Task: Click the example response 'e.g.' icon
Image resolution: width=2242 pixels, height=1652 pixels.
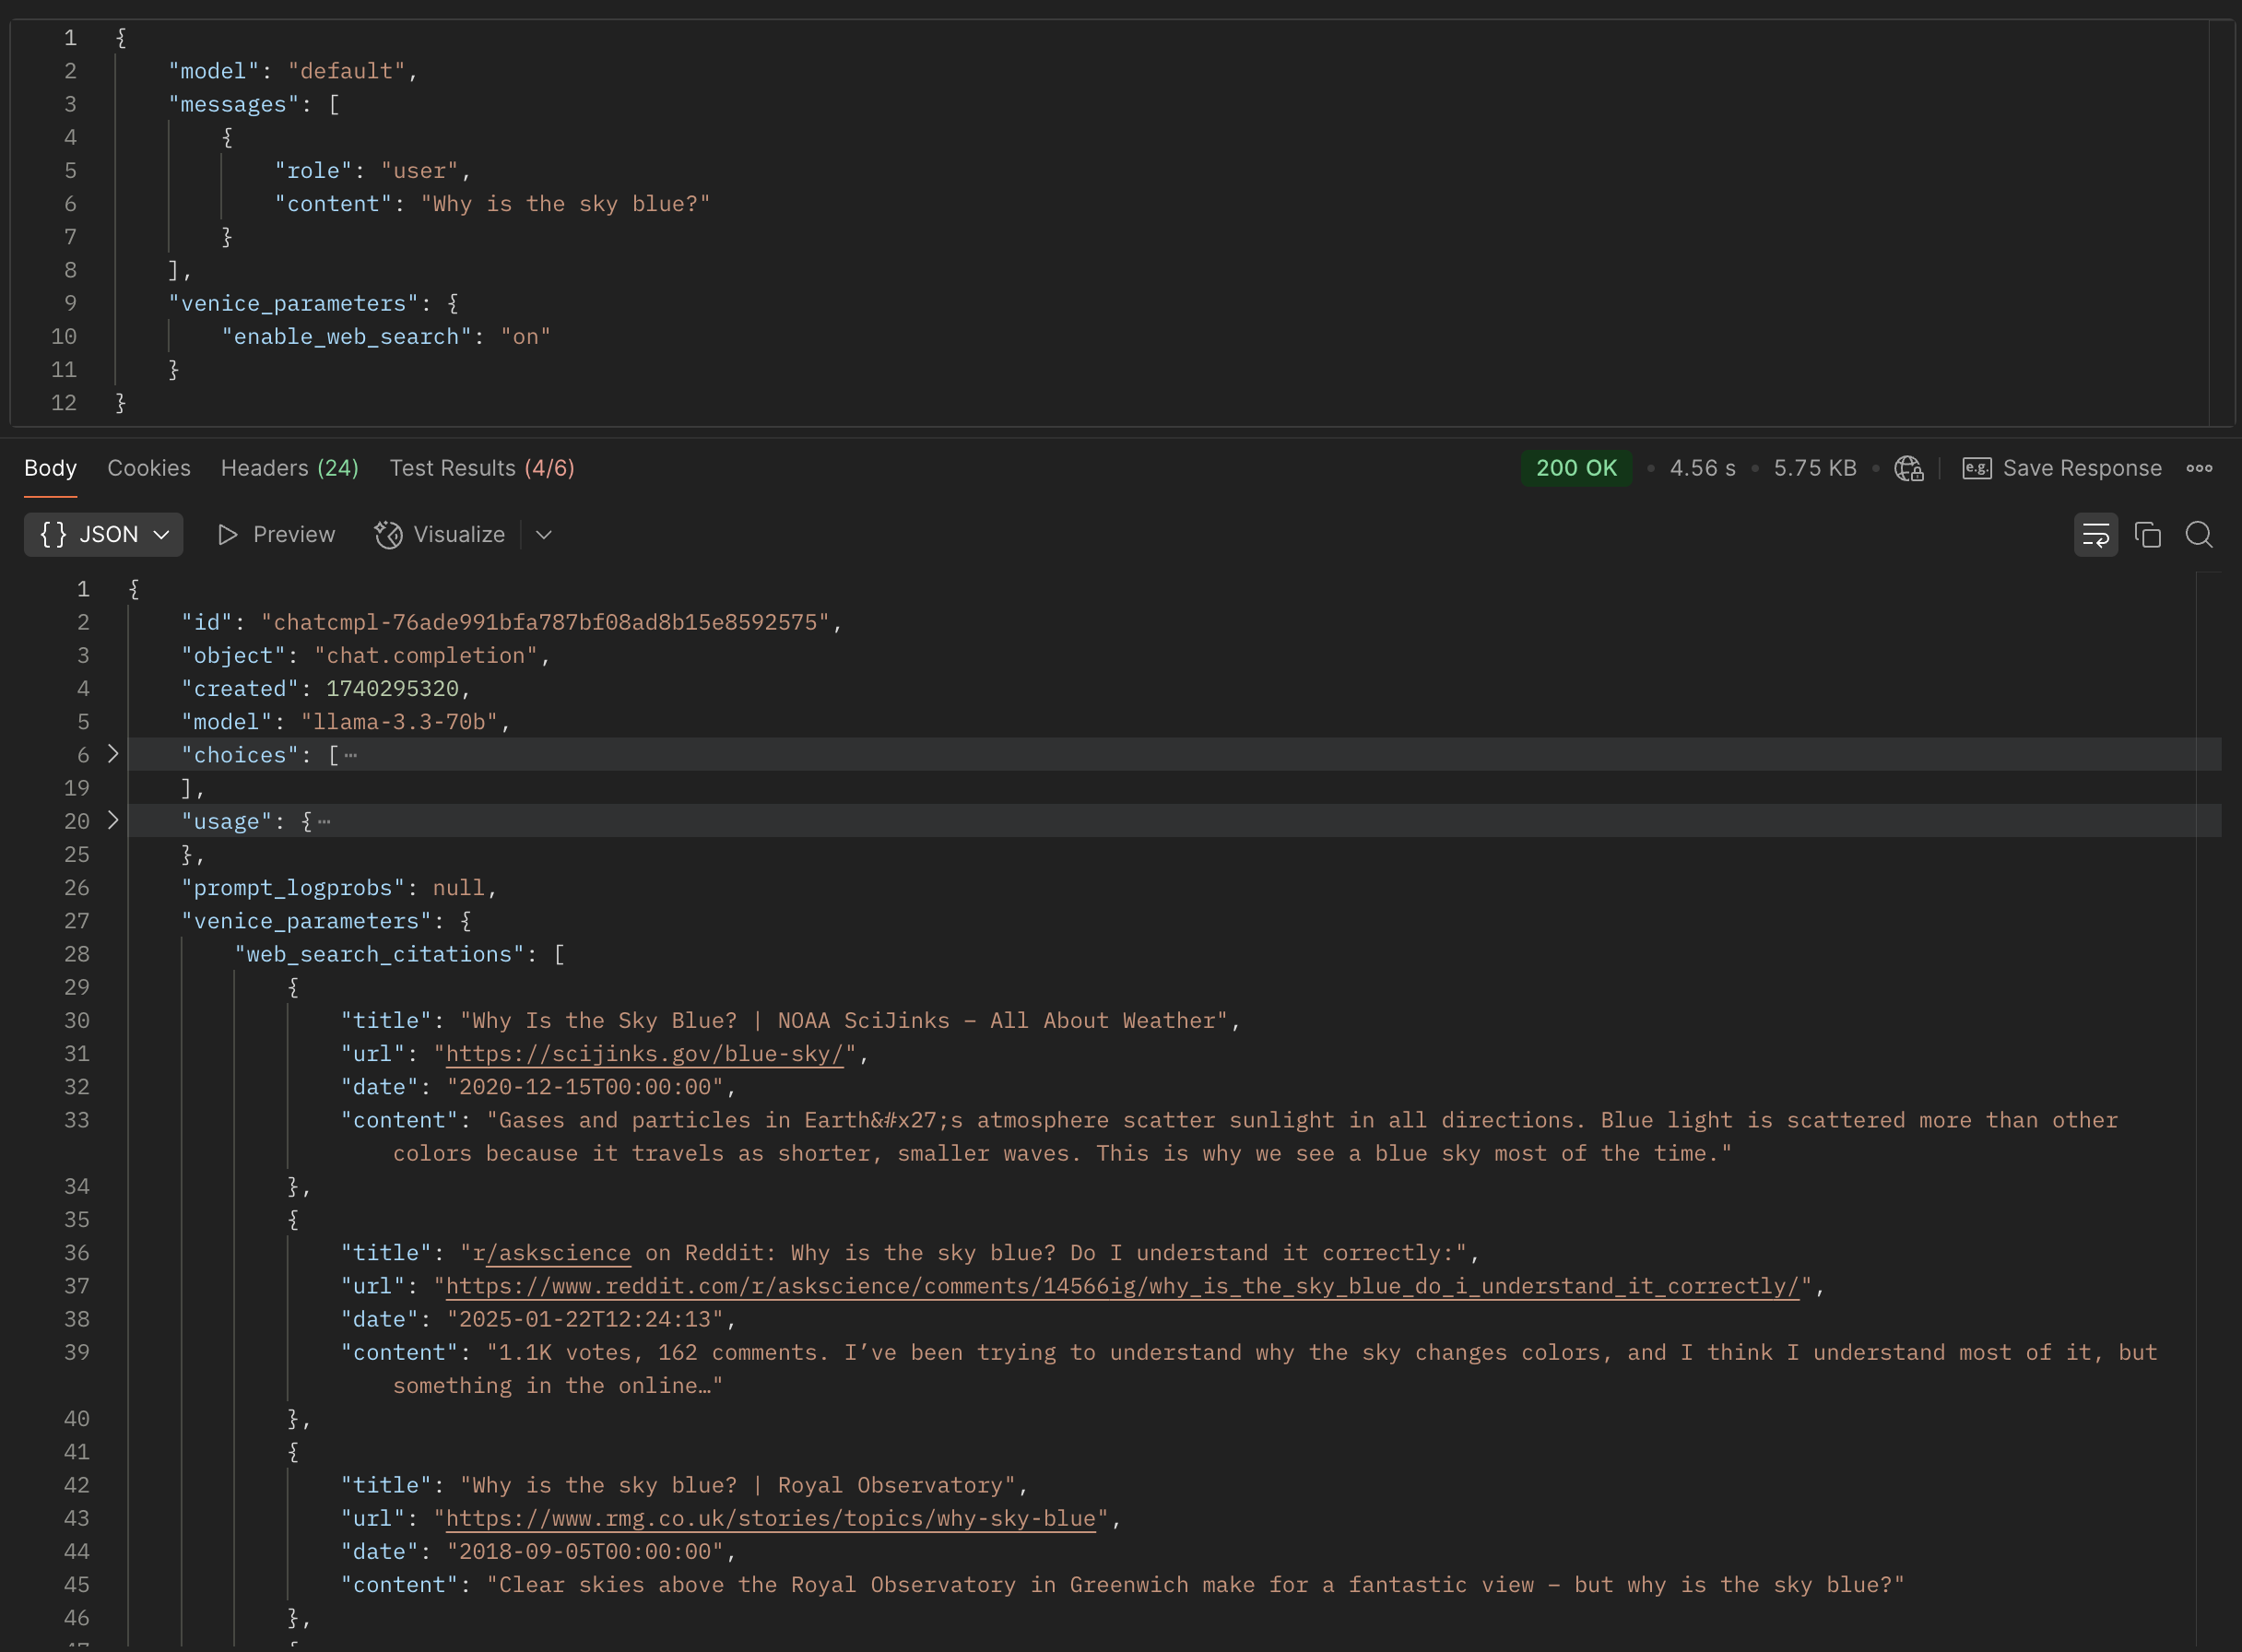Action: [x=1977, y=468]
